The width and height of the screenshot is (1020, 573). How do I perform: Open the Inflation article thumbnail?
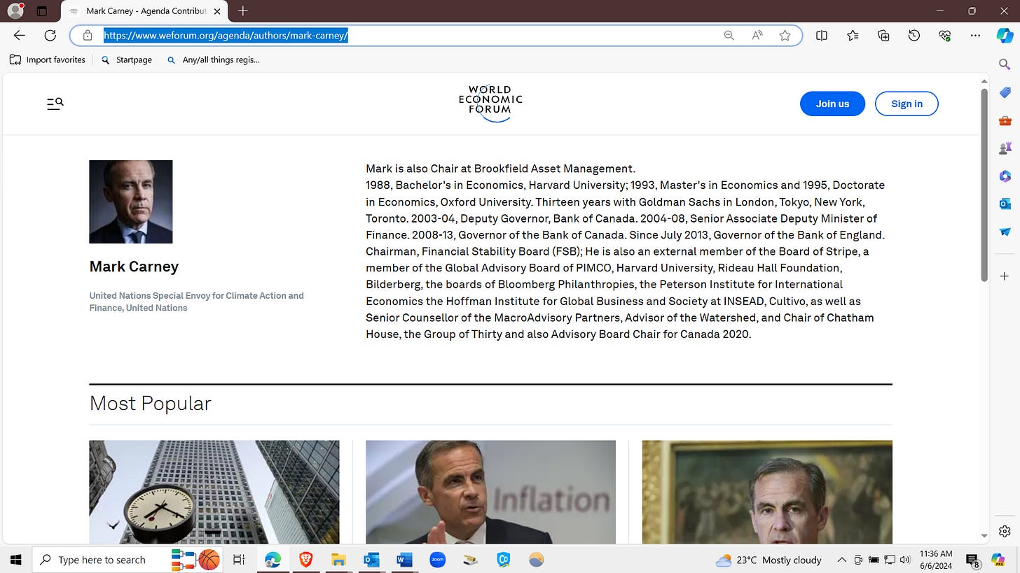tap(490, 492)
